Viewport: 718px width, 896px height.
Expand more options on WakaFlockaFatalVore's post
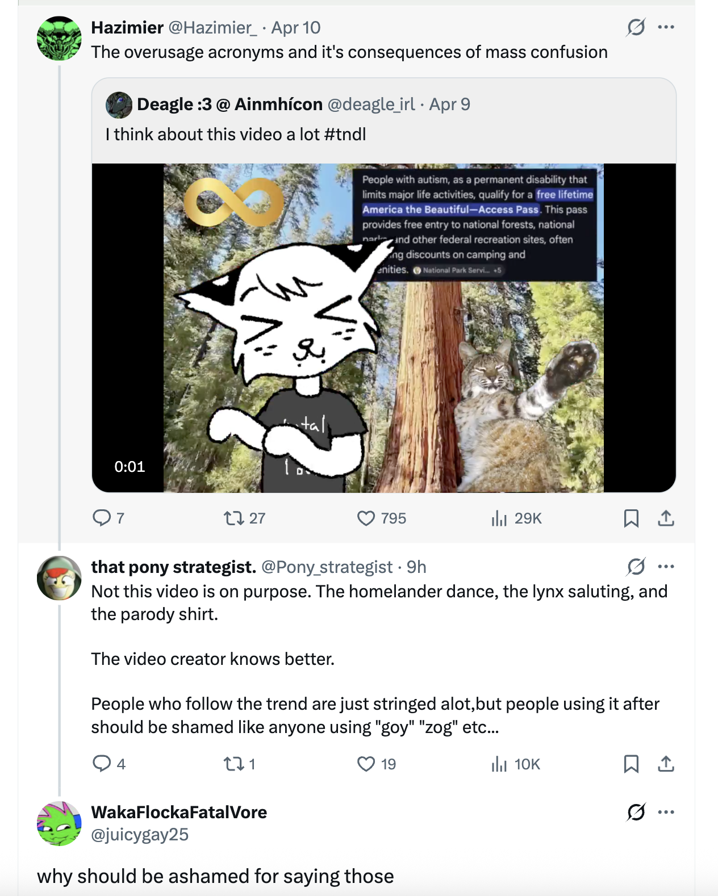coord(666,812)
